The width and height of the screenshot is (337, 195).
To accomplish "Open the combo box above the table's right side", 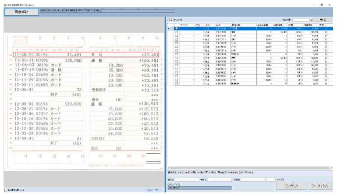I will tap(303, 20).
